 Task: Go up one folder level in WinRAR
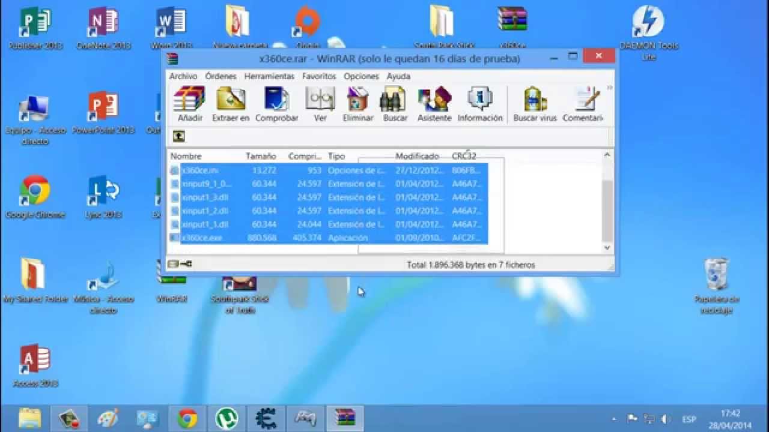[178, 136]
